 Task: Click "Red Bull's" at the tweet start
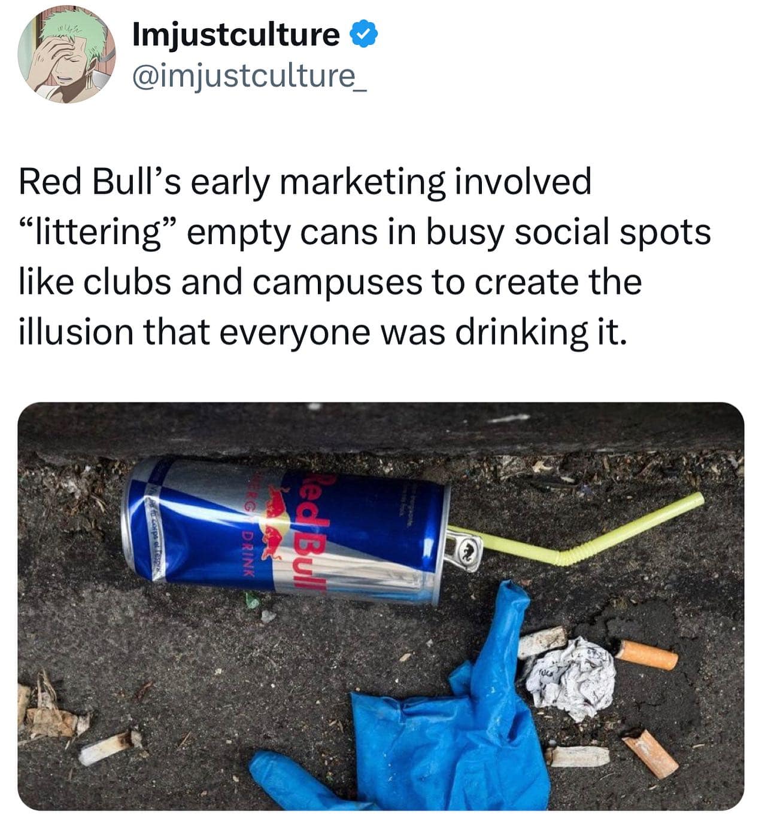[x=100, y=182]
